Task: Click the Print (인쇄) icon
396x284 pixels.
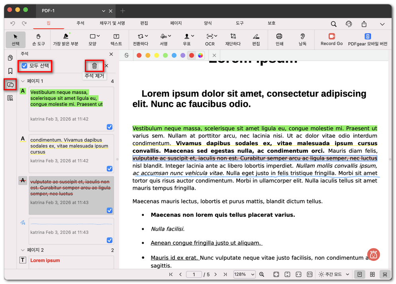Action: coord(279,39)
